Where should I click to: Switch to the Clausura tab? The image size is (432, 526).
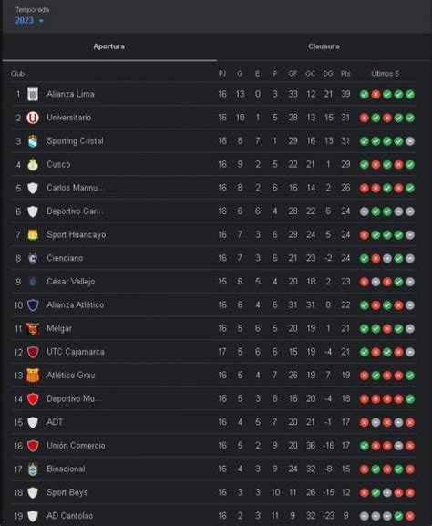coord(324,46)
